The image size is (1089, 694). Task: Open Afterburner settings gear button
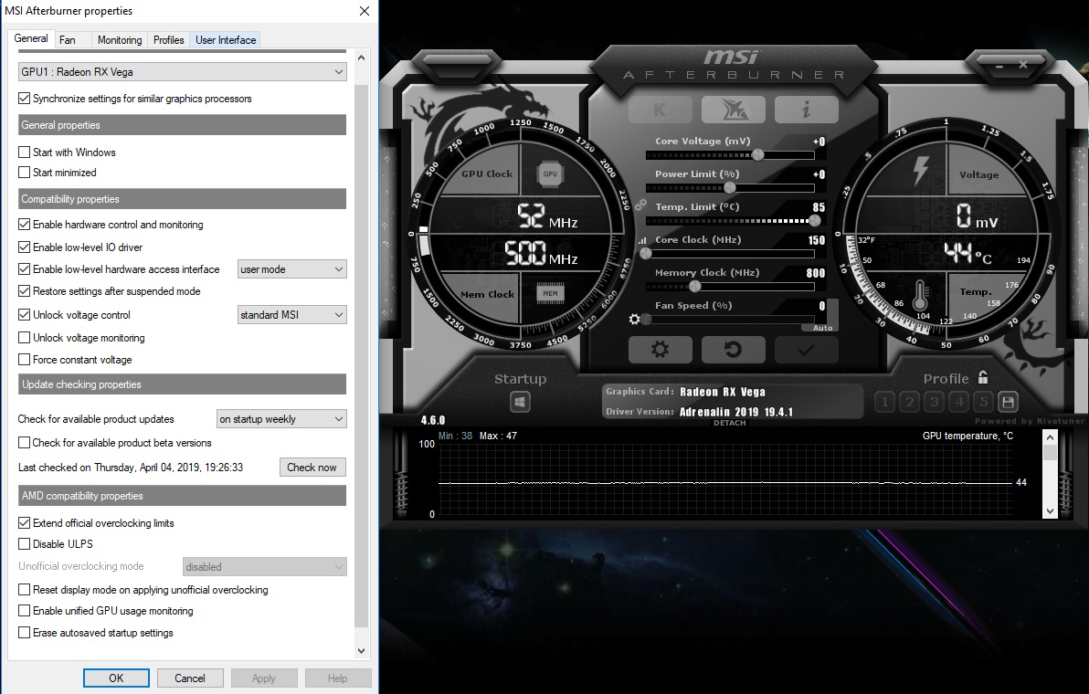660,350
